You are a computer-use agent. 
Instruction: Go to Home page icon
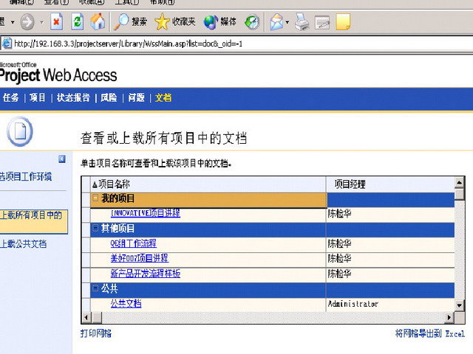click(98, 22)
